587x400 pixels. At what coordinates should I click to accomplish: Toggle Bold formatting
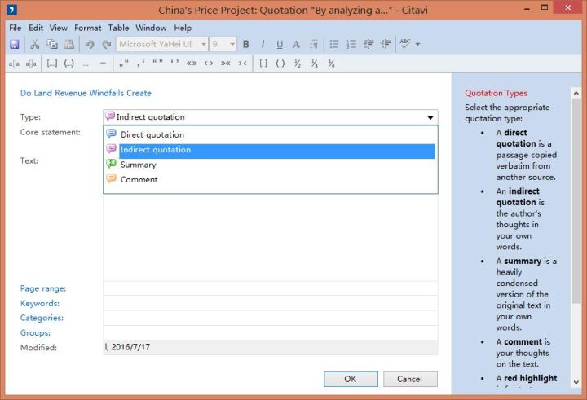coord(246,44)
